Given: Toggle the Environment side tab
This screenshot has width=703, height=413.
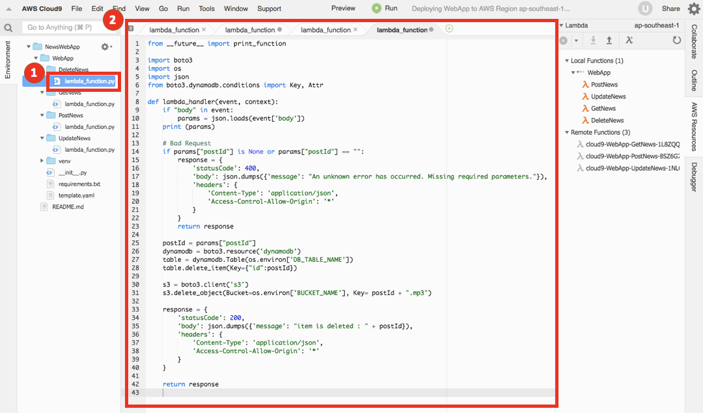Looking at the screenshot, I should pos(7,60).
